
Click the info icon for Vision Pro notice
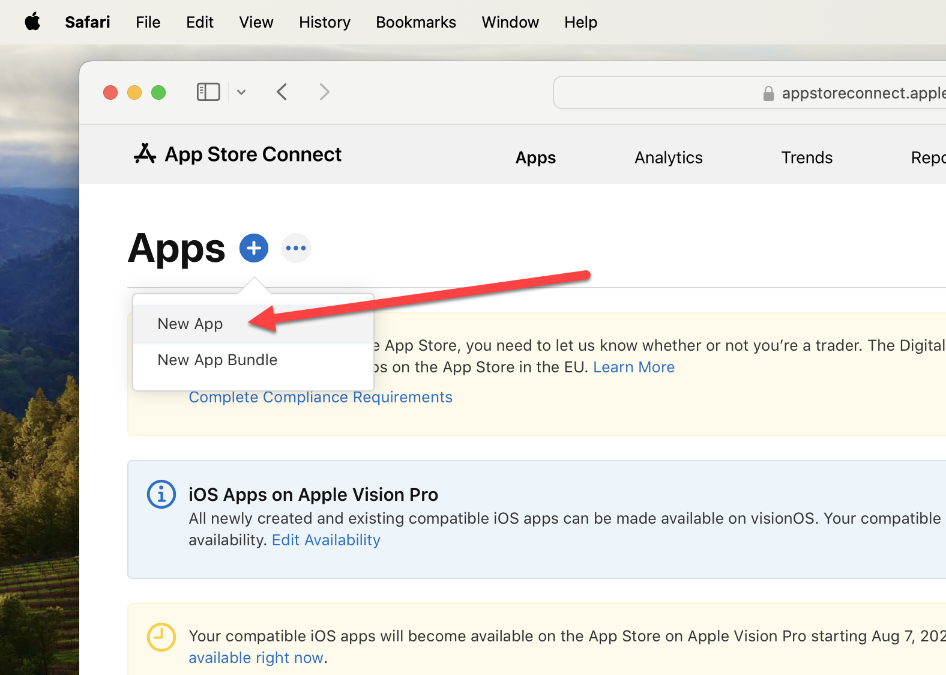coord(161,494)
